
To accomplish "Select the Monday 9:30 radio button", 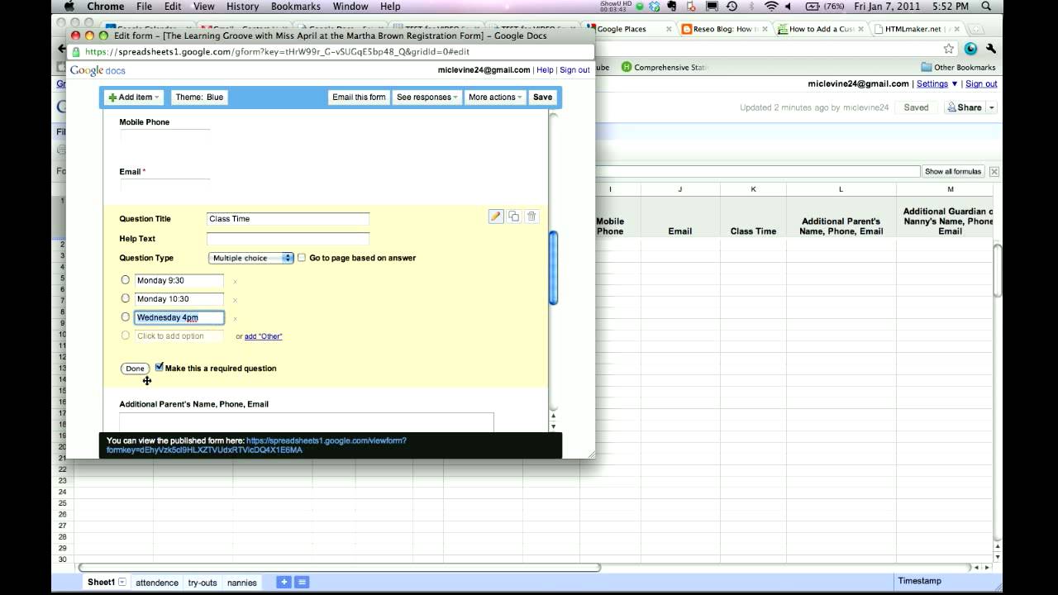I will click(126, 280).
